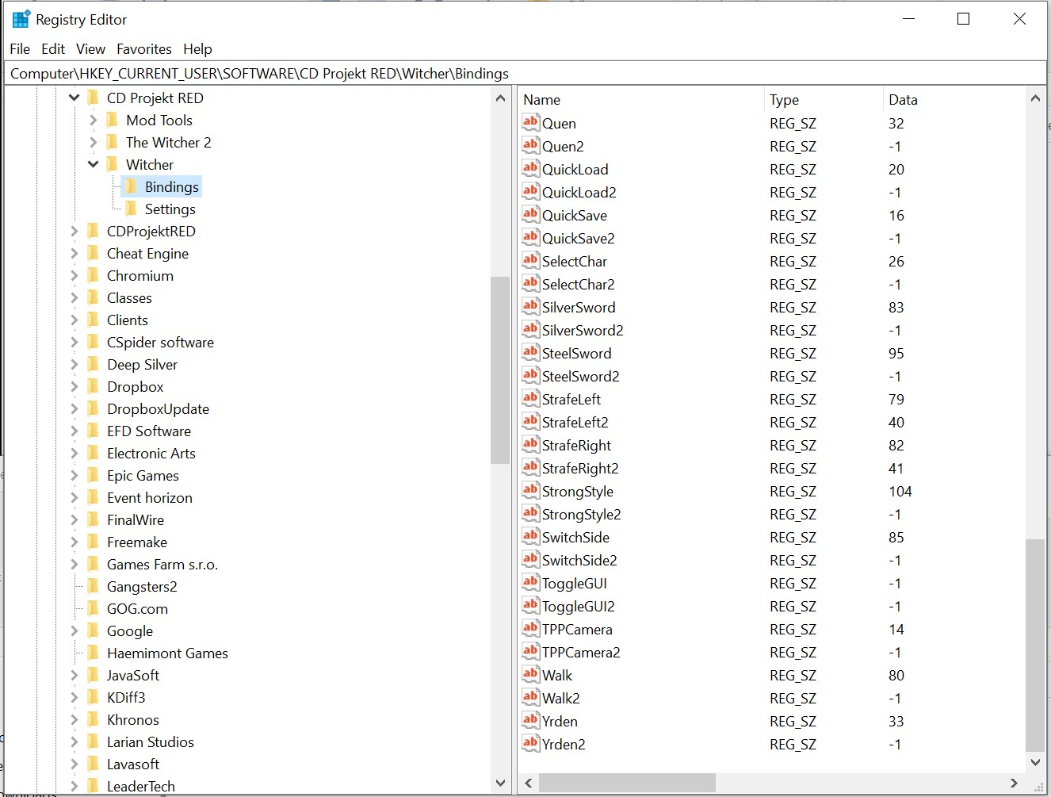1051x797 pixels.
Task: Expand The Witcher 2 key
Action: pos(94,142)
